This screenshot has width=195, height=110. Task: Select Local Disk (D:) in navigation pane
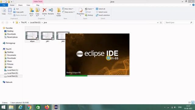pos(12,73)
